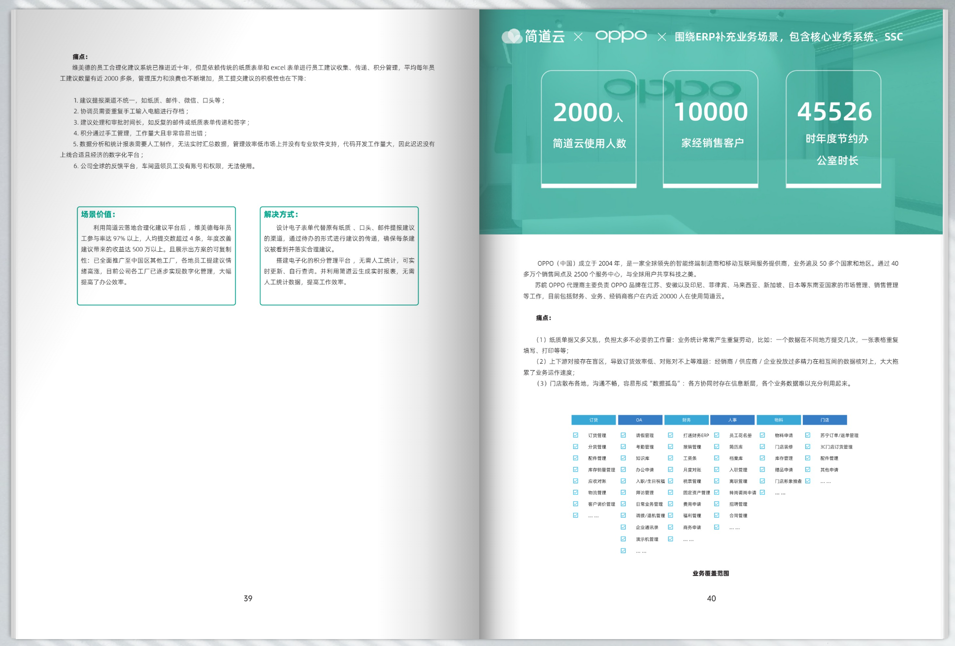Select the 门店 column header tab
955x646 pixels.
[824, 420]
